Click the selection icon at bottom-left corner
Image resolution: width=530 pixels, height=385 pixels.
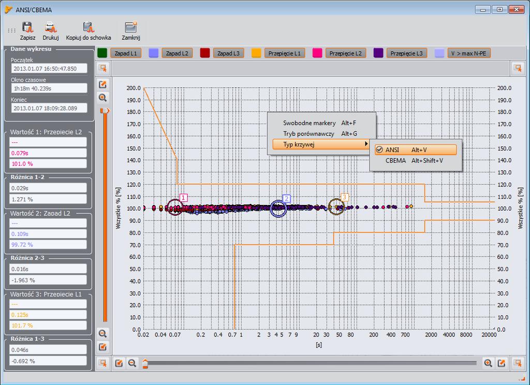click(x=103, y=363)
